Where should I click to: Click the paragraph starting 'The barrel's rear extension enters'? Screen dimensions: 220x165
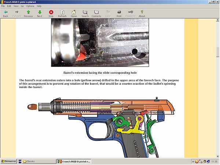coord(99,84)
